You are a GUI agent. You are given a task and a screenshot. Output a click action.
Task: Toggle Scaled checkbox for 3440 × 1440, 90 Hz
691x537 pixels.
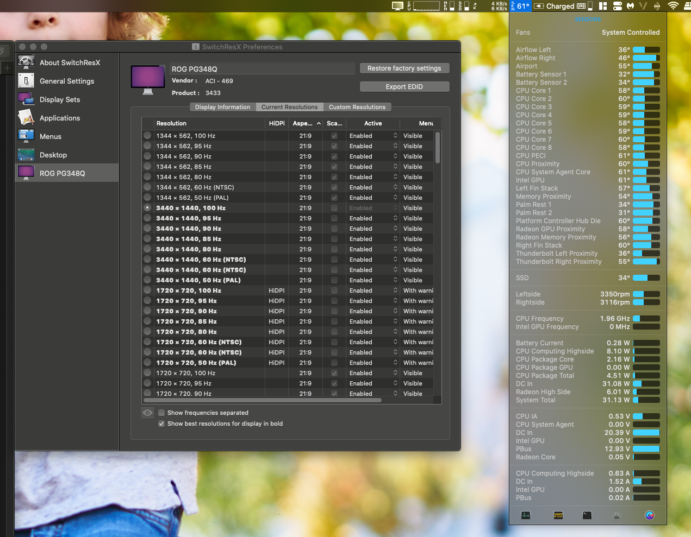tap(334, 229)
